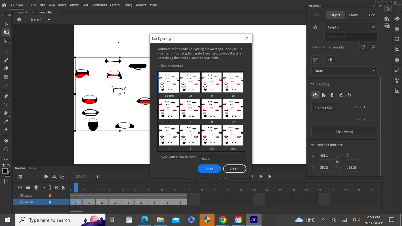Select the Oh viseme thumbnail
This screenshot has width=402, height=226.
pyautogui.click(x=233, y=109)
